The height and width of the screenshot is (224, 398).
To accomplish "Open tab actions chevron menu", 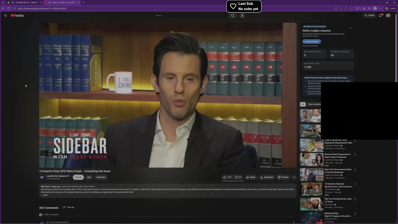I will [x=3, y=2].
